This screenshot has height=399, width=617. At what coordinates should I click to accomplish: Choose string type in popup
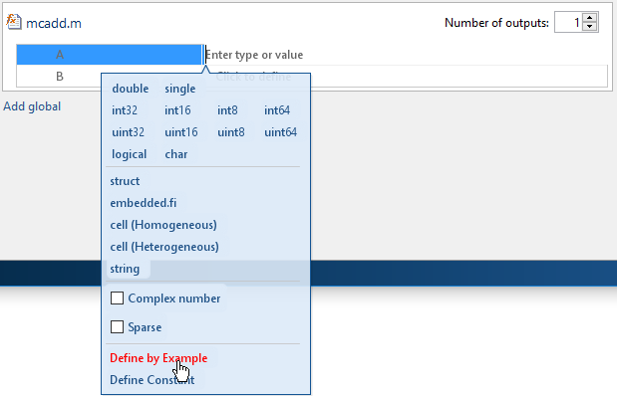click(x=125, y=269)
